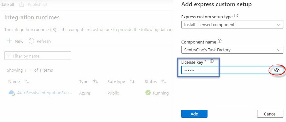Click the AutoResolveIntegrationRuntime cloud icon
The image size is (286, 122).
11,93
